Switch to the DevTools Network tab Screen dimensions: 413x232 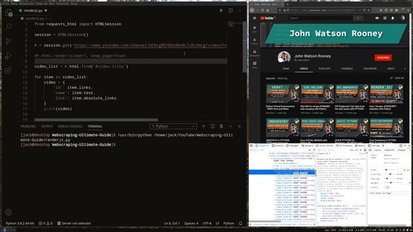pos(308,146)
